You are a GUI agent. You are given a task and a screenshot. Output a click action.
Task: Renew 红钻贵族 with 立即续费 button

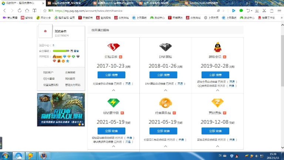point(111,75)
